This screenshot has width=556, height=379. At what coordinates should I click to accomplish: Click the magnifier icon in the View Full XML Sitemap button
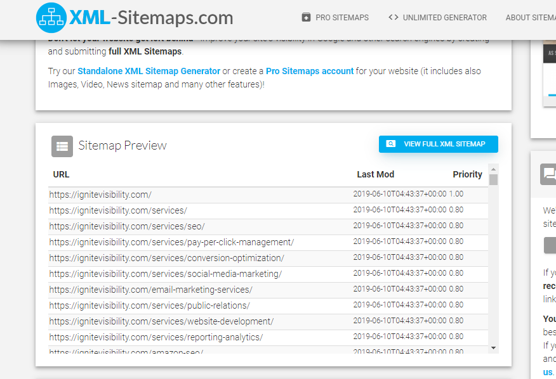pyautogui.click(x=391, y=144)
